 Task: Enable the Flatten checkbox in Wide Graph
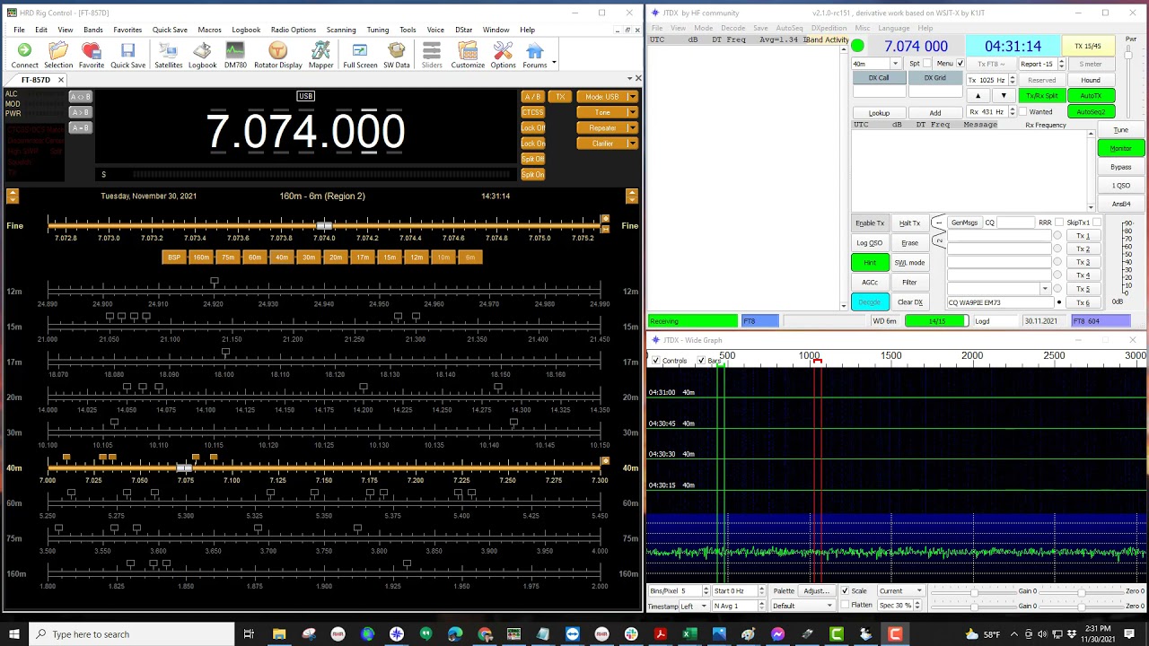coord(845,606)
